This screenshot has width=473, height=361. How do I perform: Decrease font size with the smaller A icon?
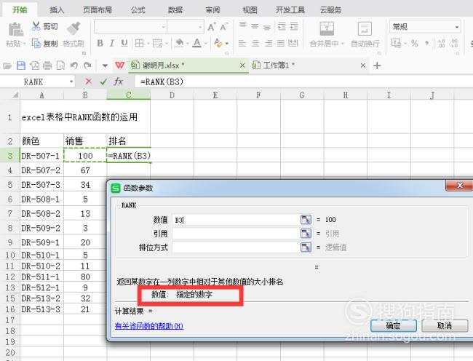[224, 27]
